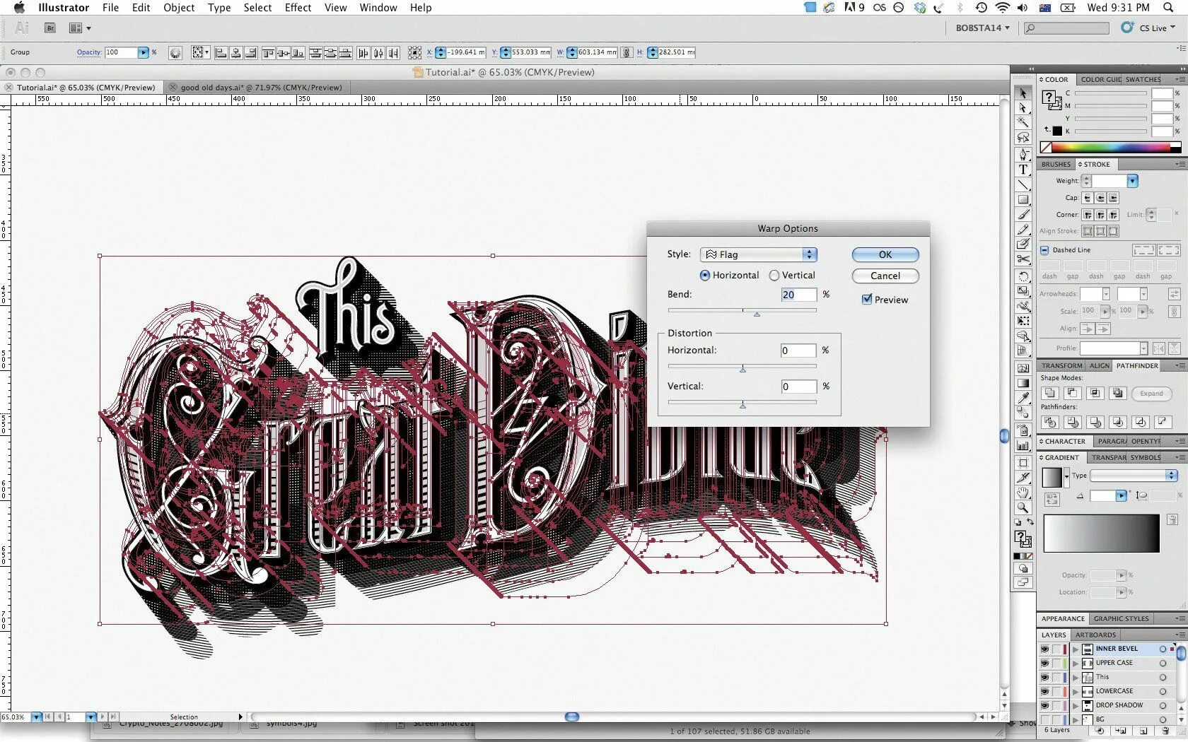
Task: Open the Opacity dropdown in control bar
Action: [x=144, y=52]
